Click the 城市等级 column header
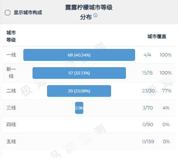178x158 pixels. point(11,36)
